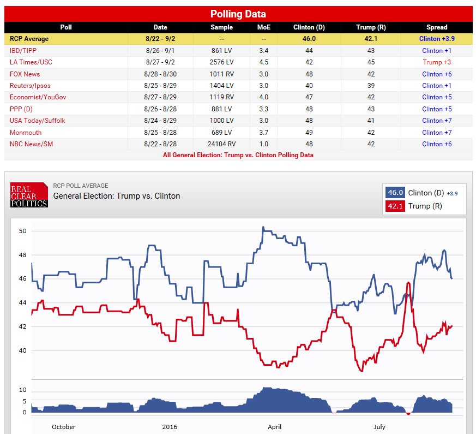Open the PPP (D) poll link
Screen dimensions: 476x434
21,109
